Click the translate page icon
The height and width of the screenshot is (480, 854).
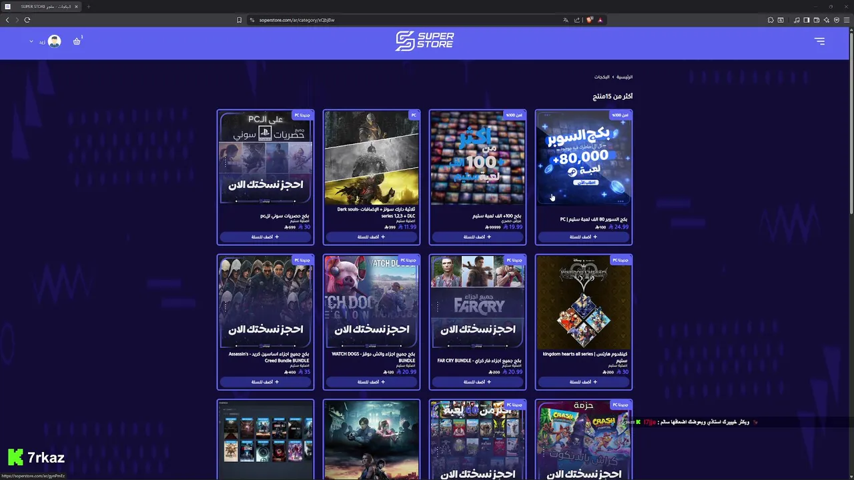pos(566,20)
